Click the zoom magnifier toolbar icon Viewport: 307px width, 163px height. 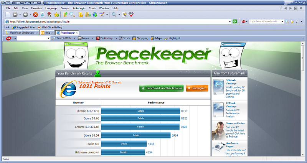[114, 15]
